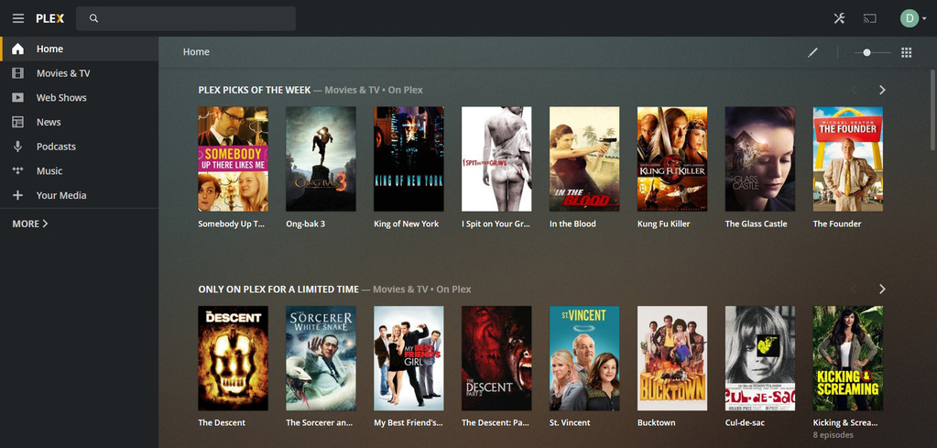The image size is (937, 448).
Task: Open the Bucktown poster
Action: coord(672,358)
